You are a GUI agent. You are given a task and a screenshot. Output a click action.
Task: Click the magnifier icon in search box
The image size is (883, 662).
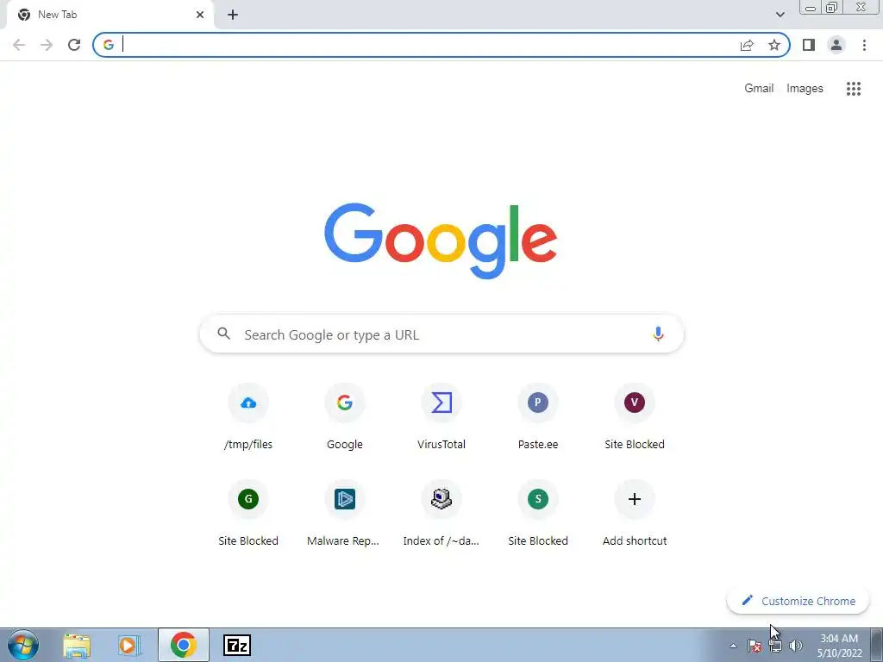pos(224,334)
